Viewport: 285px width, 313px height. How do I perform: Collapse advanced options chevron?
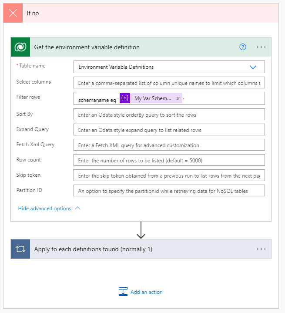pos(77,208)
